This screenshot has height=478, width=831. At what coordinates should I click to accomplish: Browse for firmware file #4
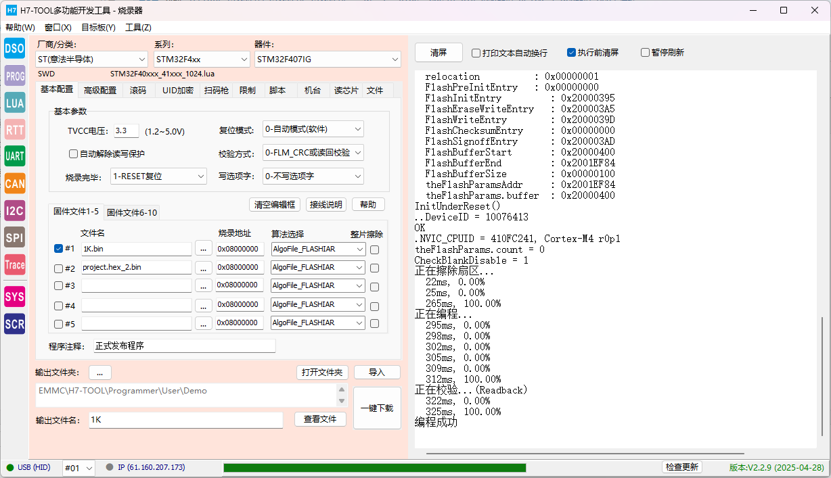(204, 305)
